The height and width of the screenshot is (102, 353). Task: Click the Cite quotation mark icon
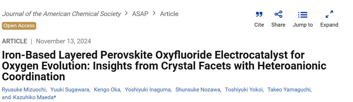coord(259,14)
